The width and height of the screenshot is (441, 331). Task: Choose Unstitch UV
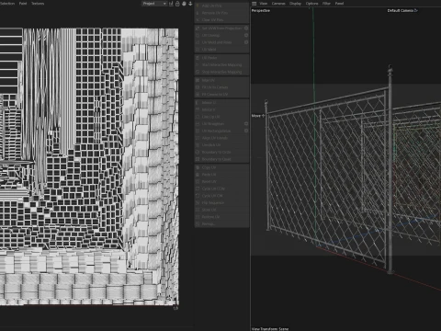tap(221, 145)
